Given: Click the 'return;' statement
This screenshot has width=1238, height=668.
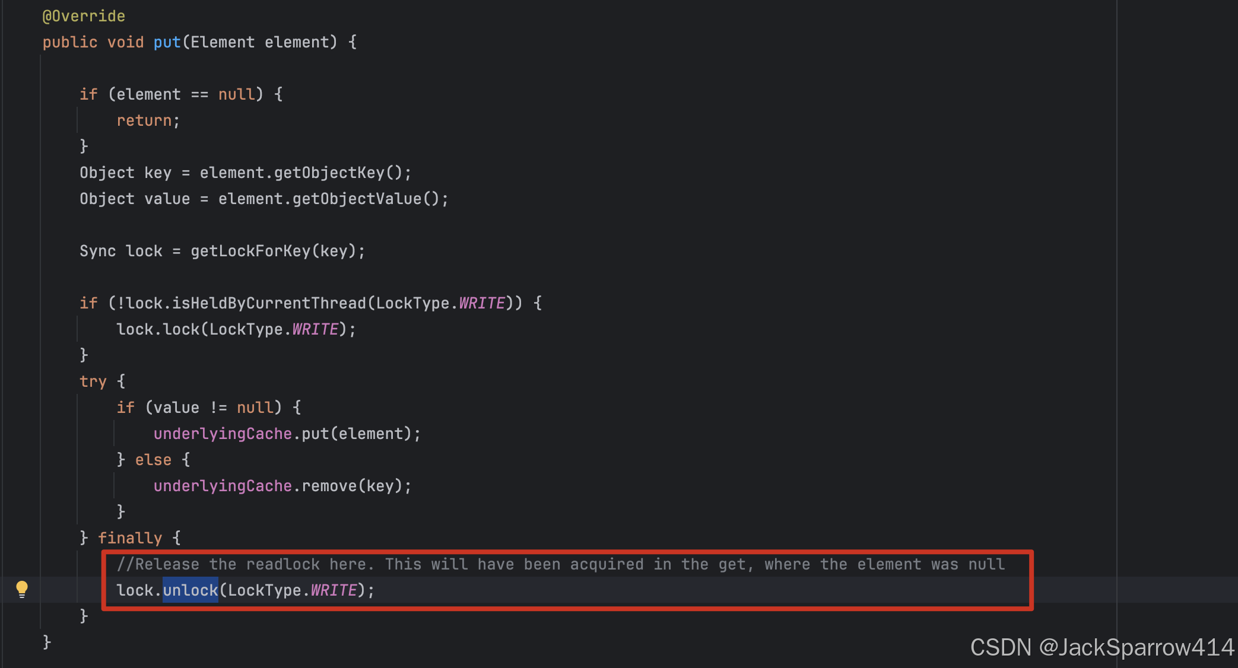Looking at the screenshot, I should click(x=148, y=120).
